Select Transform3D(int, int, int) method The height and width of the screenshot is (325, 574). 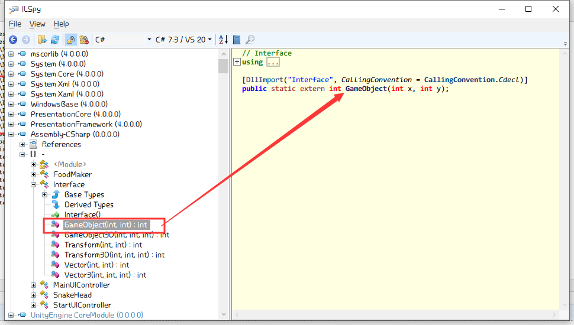(x=115, y=255)
